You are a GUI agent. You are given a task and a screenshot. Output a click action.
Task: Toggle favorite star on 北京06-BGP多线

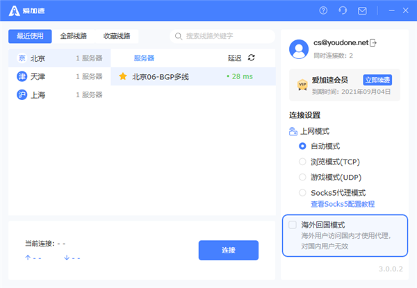(123, 76)
